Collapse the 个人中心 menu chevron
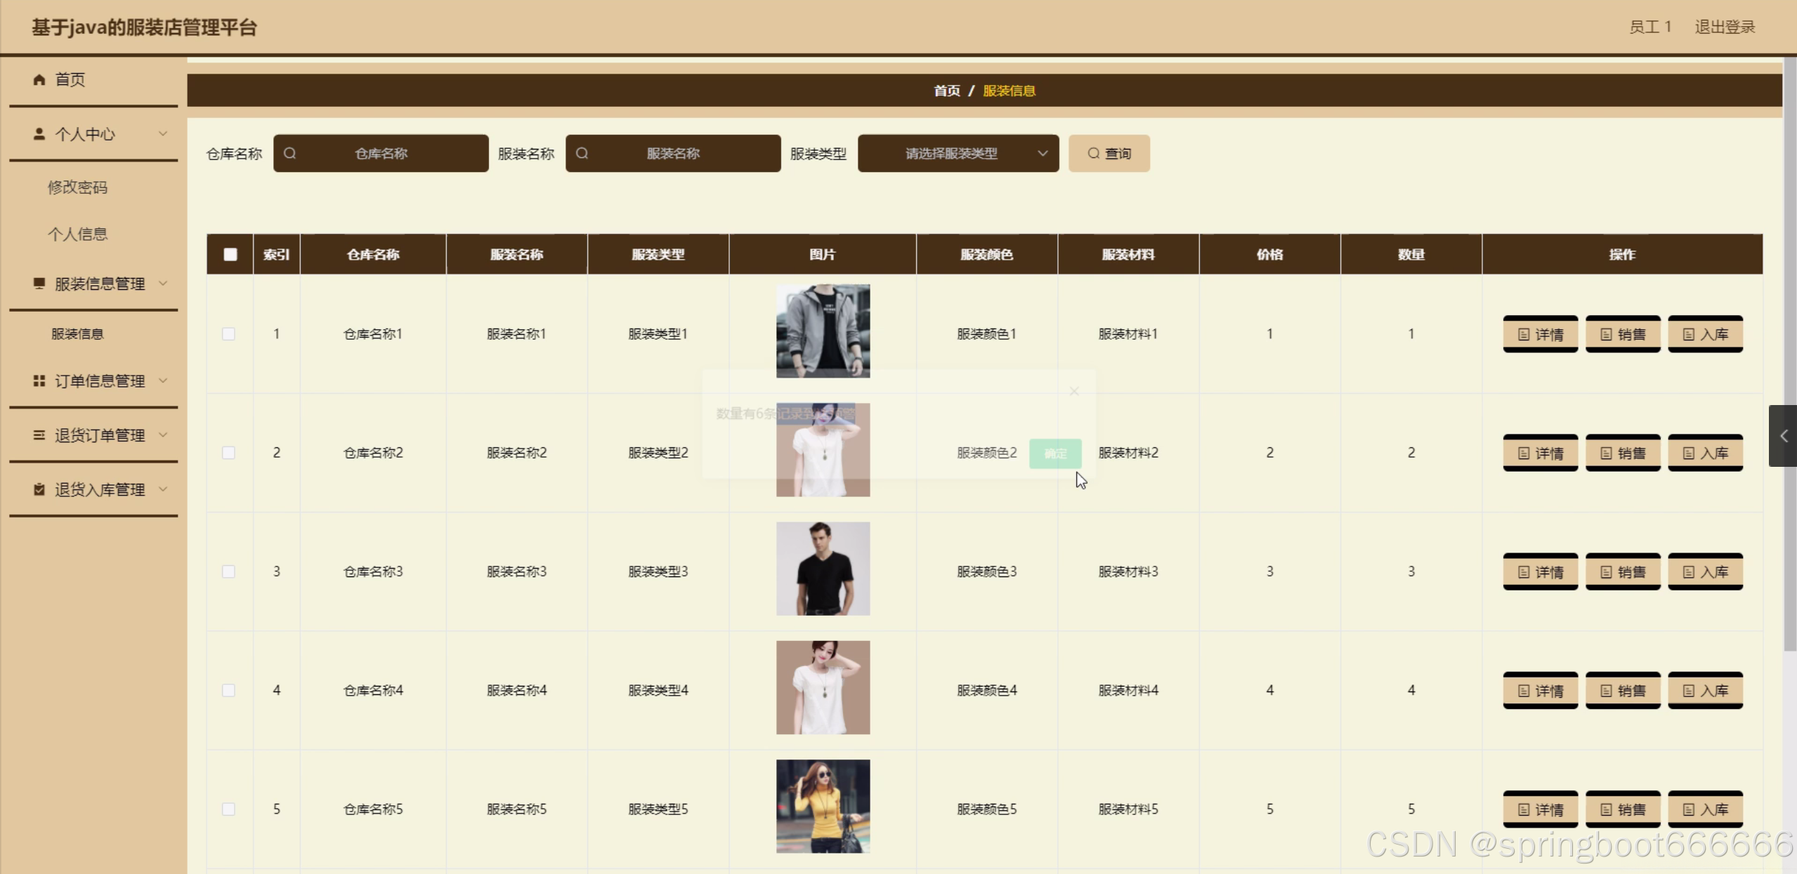 (x=163, y=133)
